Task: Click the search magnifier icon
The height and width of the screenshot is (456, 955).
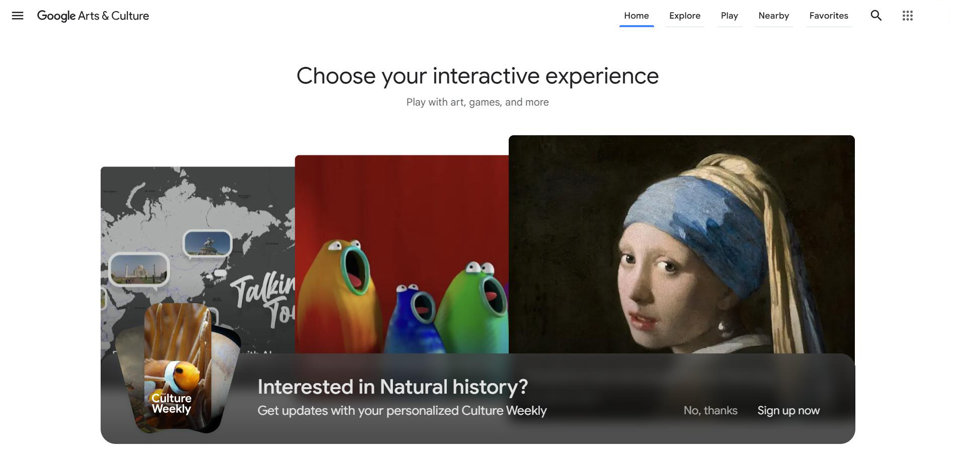Action: [x=876, y=16]
